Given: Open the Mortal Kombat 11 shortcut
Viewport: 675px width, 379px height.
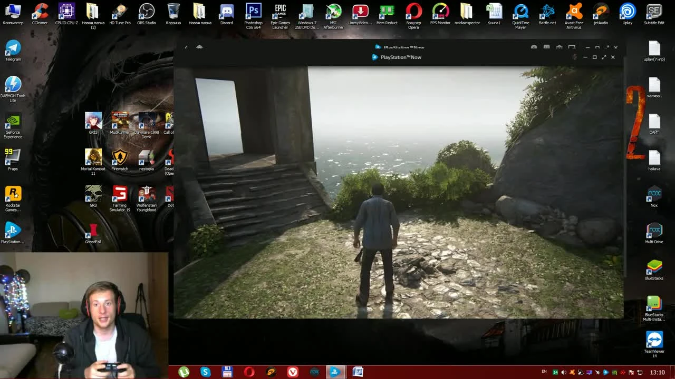Looking at the screenshot, I should (x=93, y=162).
